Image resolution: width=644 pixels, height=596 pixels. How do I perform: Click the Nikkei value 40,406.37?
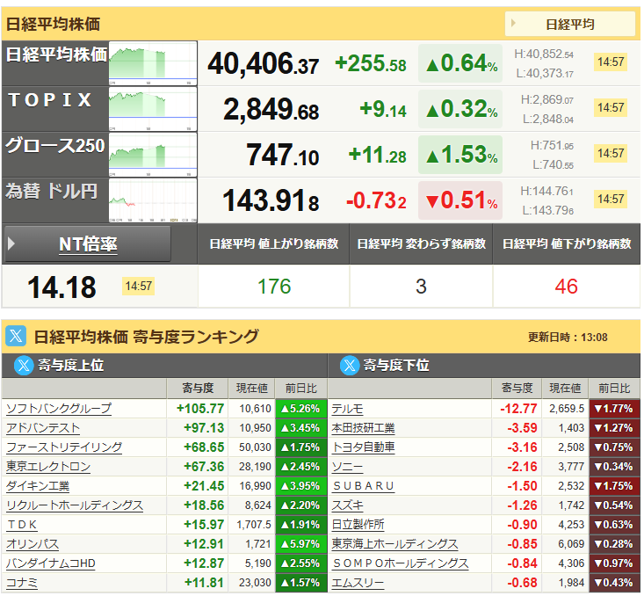click(x=263, y=63)
